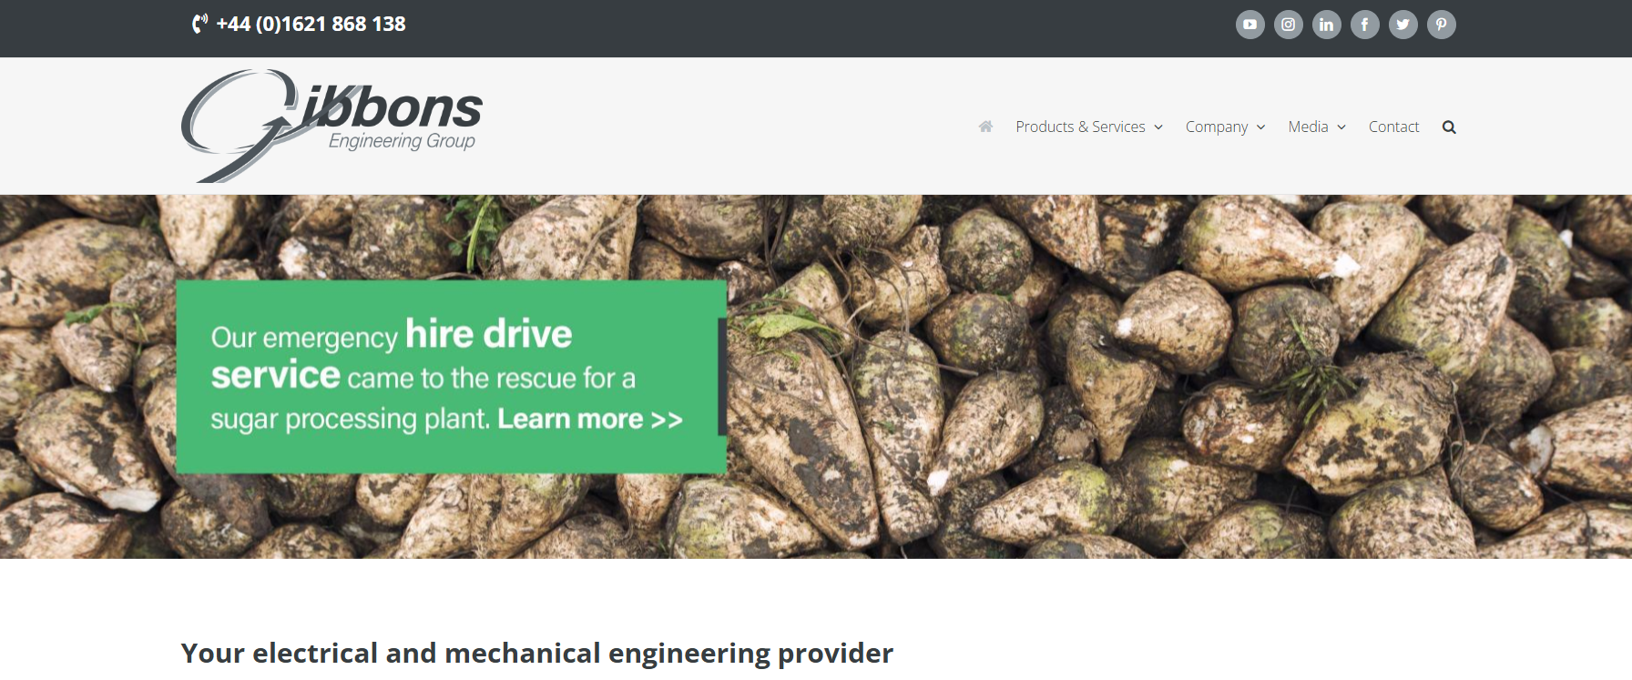Expand the Media dropdown arrow
The image size is (1632, 680).
(x=1341, y=127)
